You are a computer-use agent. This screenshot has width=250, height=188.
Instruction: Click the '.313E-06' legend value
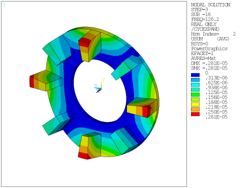[x=216, y=78]
